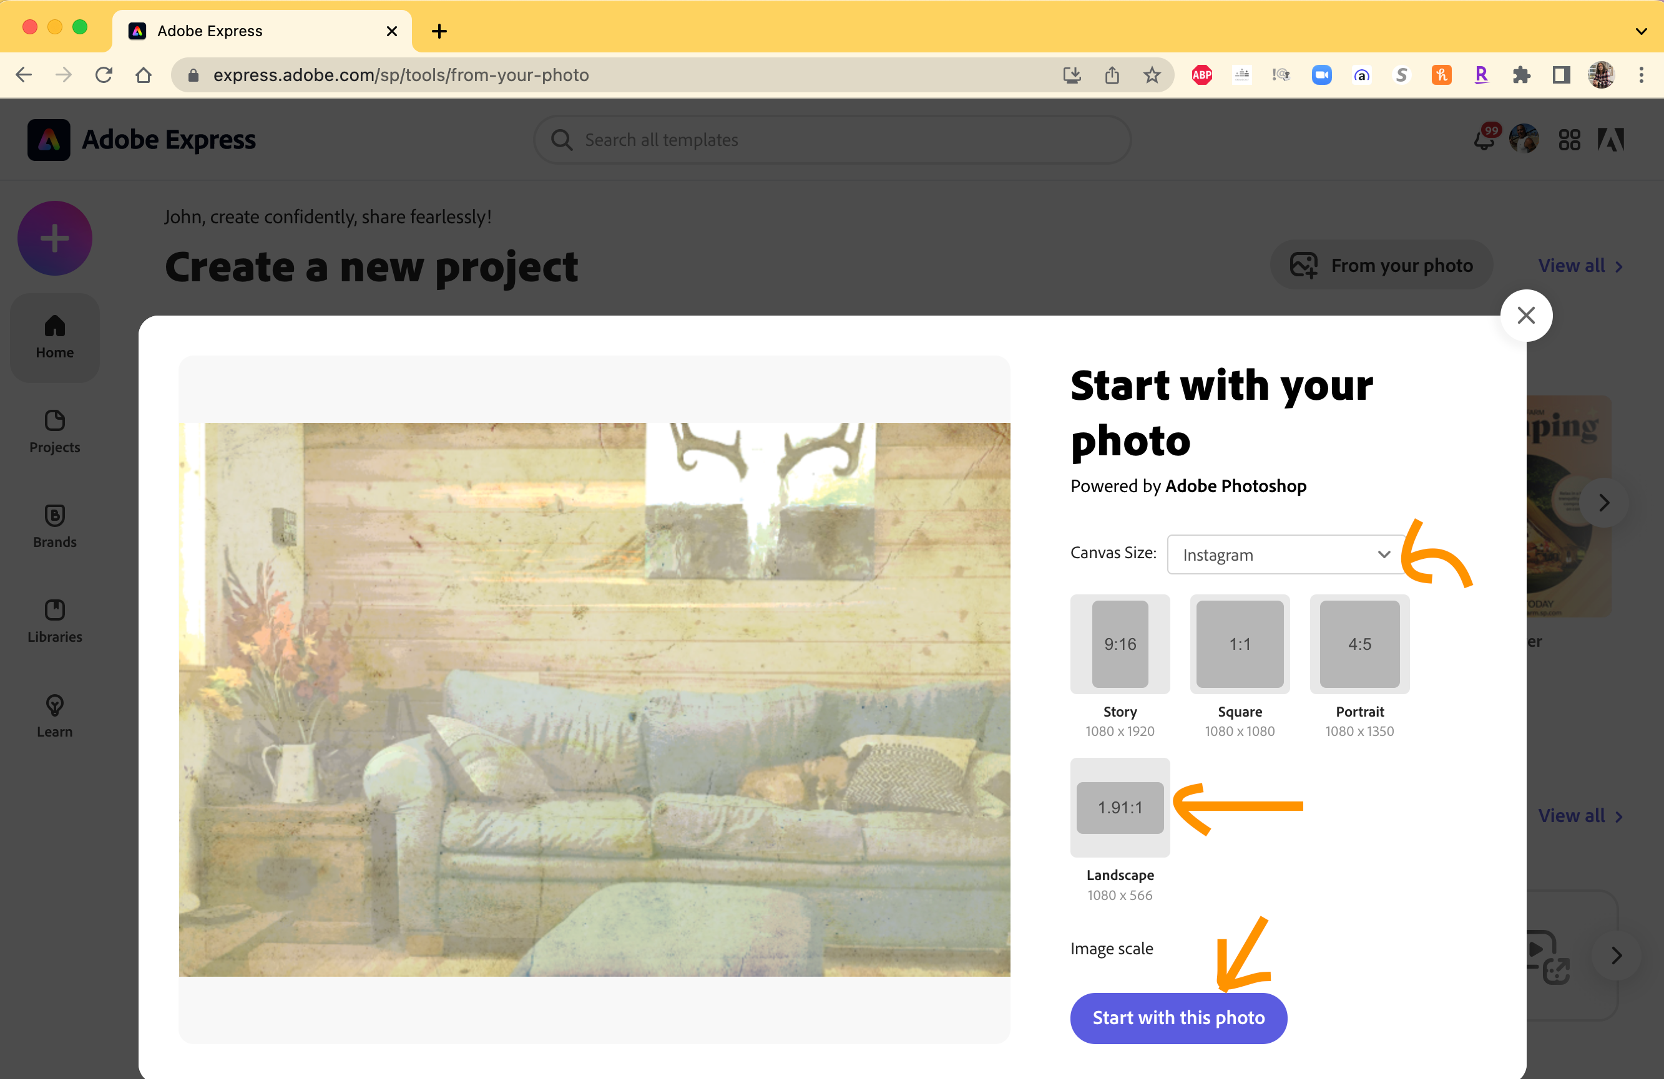Click Start with this photo button

click(x=1178, y=1017)
